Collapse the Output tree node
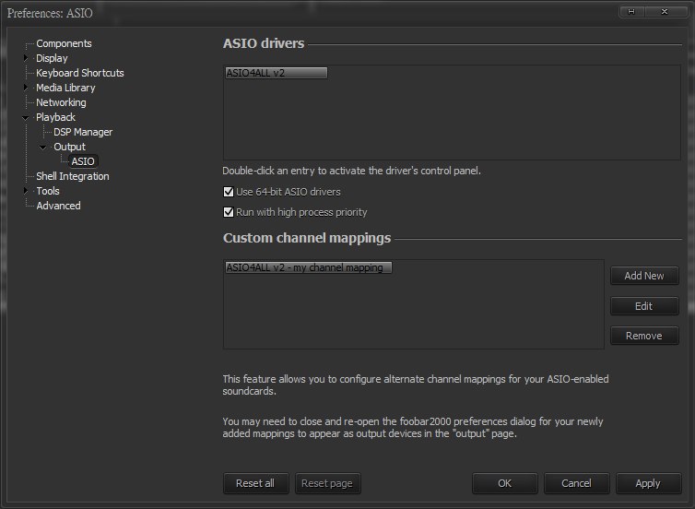The width and height of the screenshot is (695, 509). coord(43,147)
